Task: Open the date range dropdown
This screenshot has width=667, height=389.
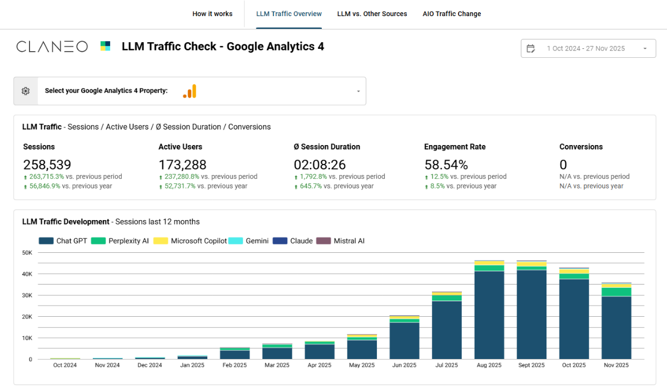Action: point(645,48)
